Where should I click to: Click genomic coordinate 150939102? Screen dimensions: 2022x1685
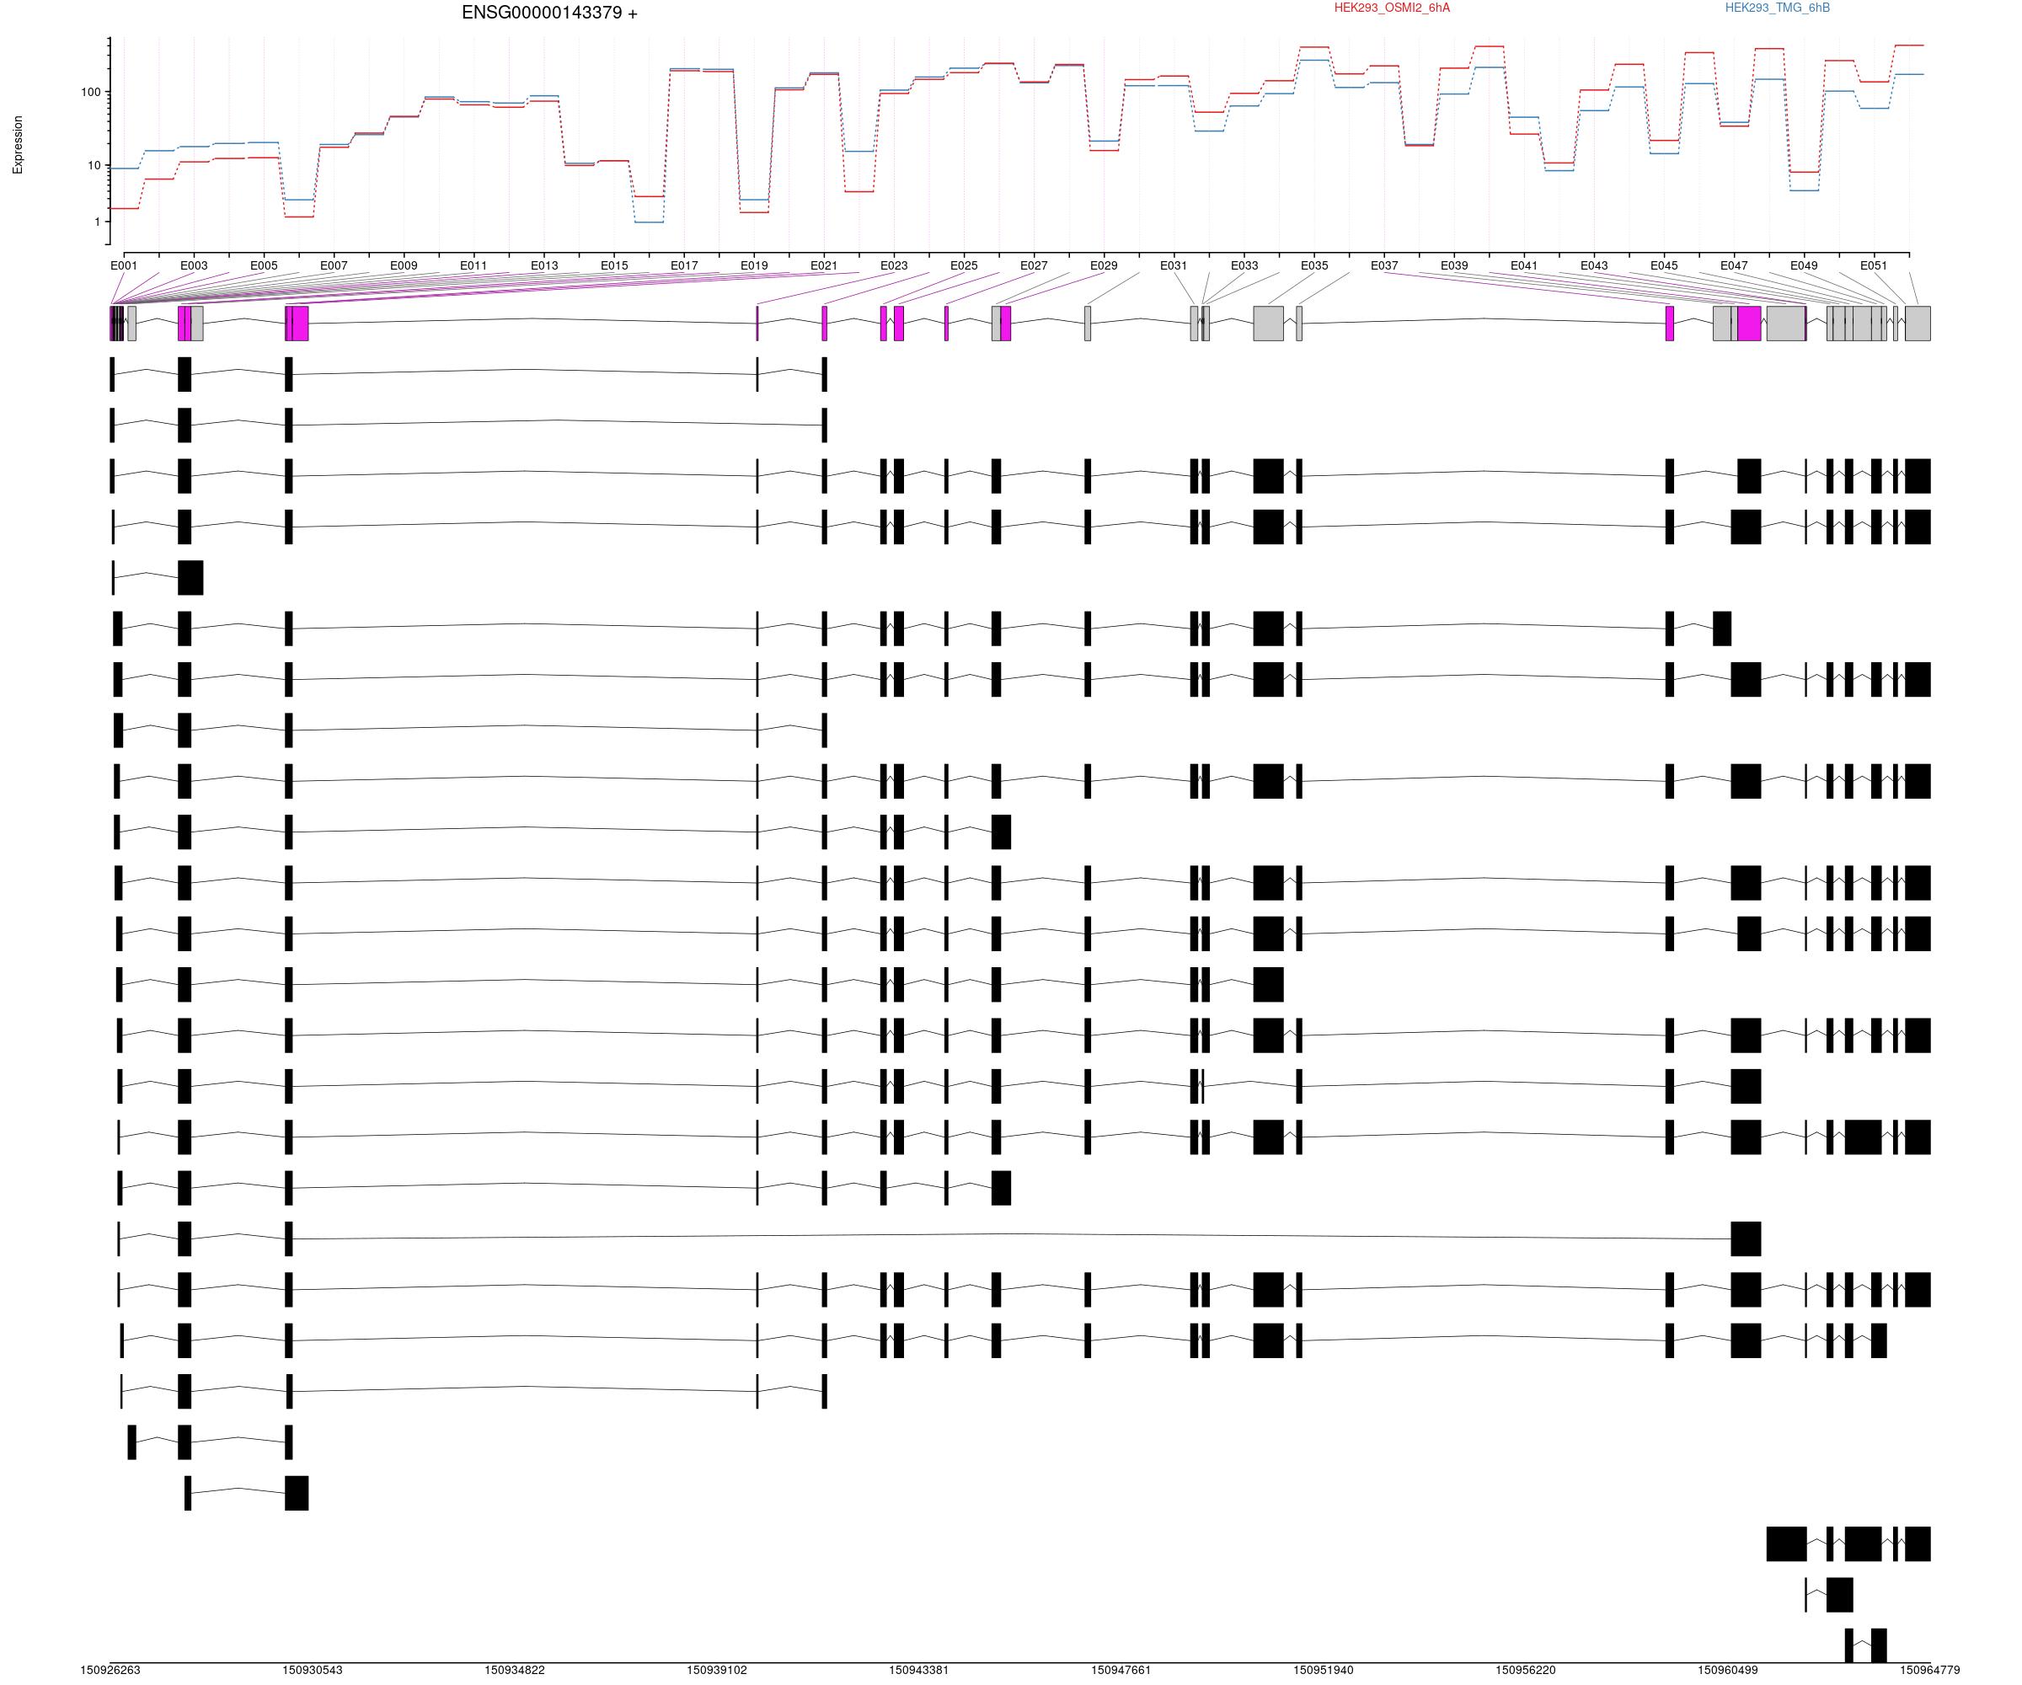point(716,1671)
